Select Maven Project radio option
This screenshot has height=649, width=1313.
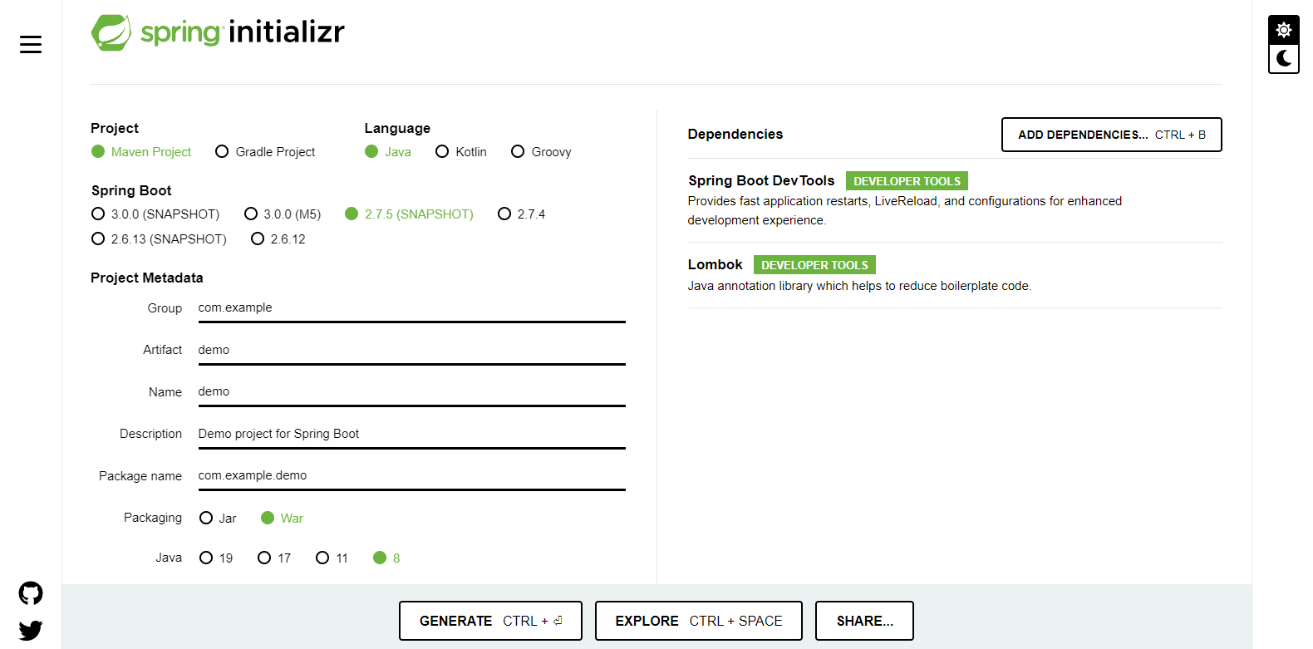pos(141,151)
